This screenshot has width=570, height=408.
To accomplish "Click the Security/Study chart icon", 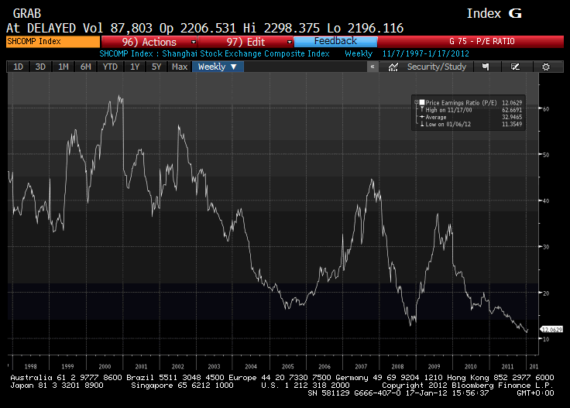I will point(393,67).
